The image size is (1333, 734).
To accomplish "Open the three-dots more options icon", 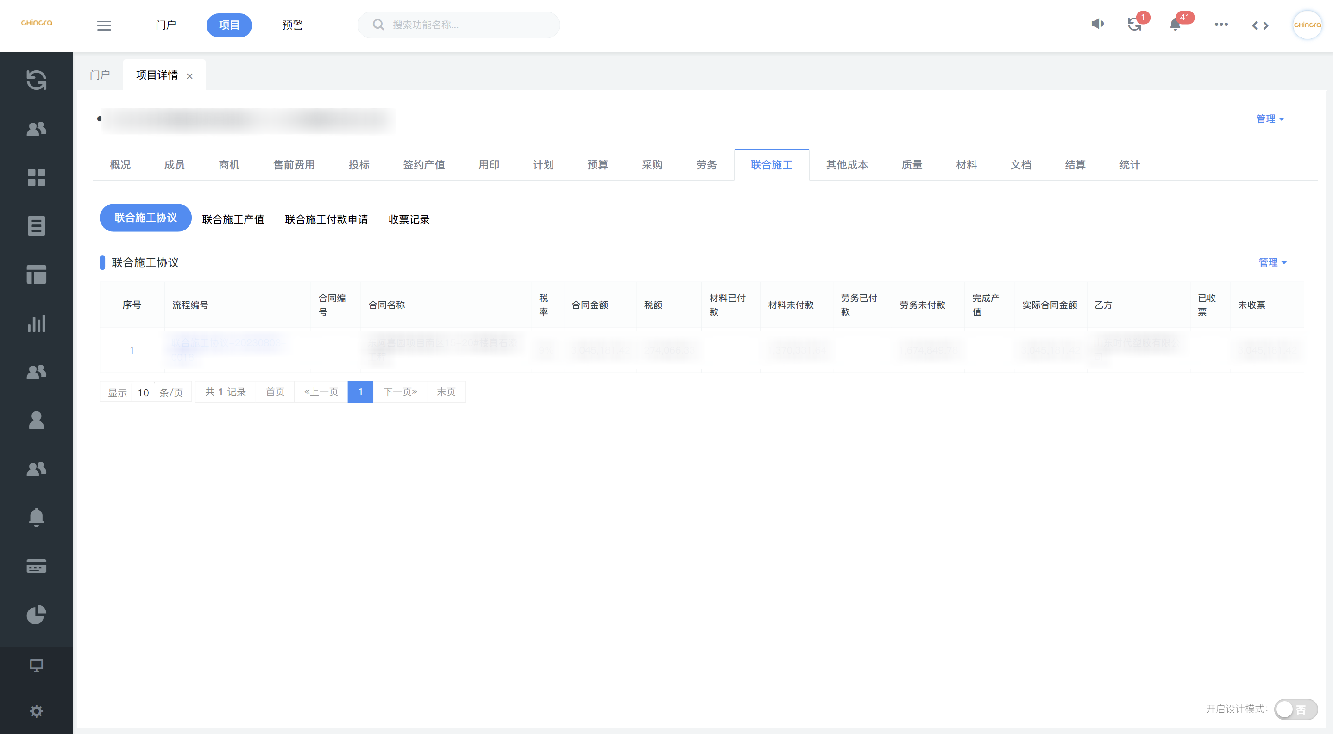I will 1221,25.
